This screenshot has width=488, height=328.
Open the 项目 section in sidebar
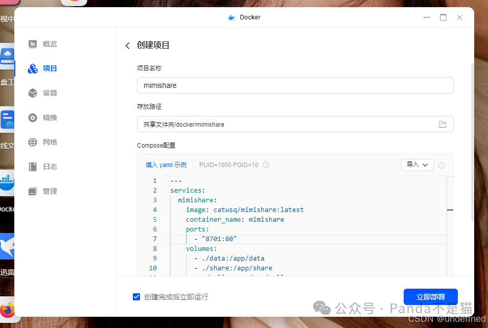pos(42,68)
